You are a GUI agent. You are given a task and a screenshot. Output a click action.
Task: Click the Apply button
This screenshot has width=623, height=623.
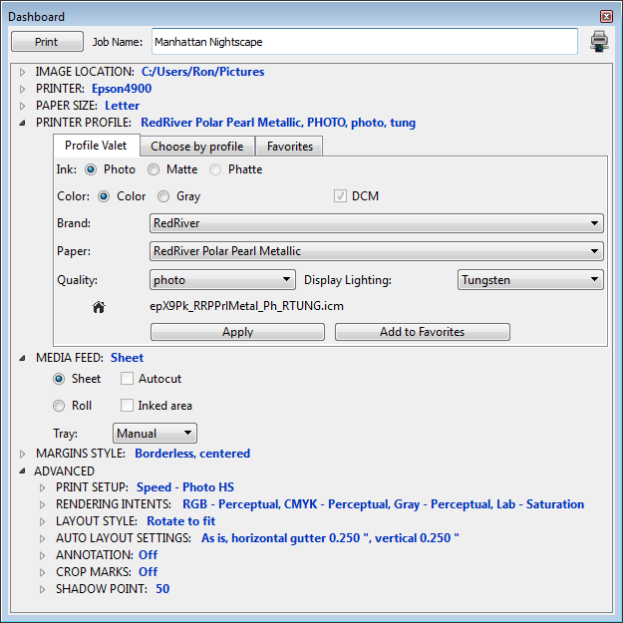coord(237,332)
